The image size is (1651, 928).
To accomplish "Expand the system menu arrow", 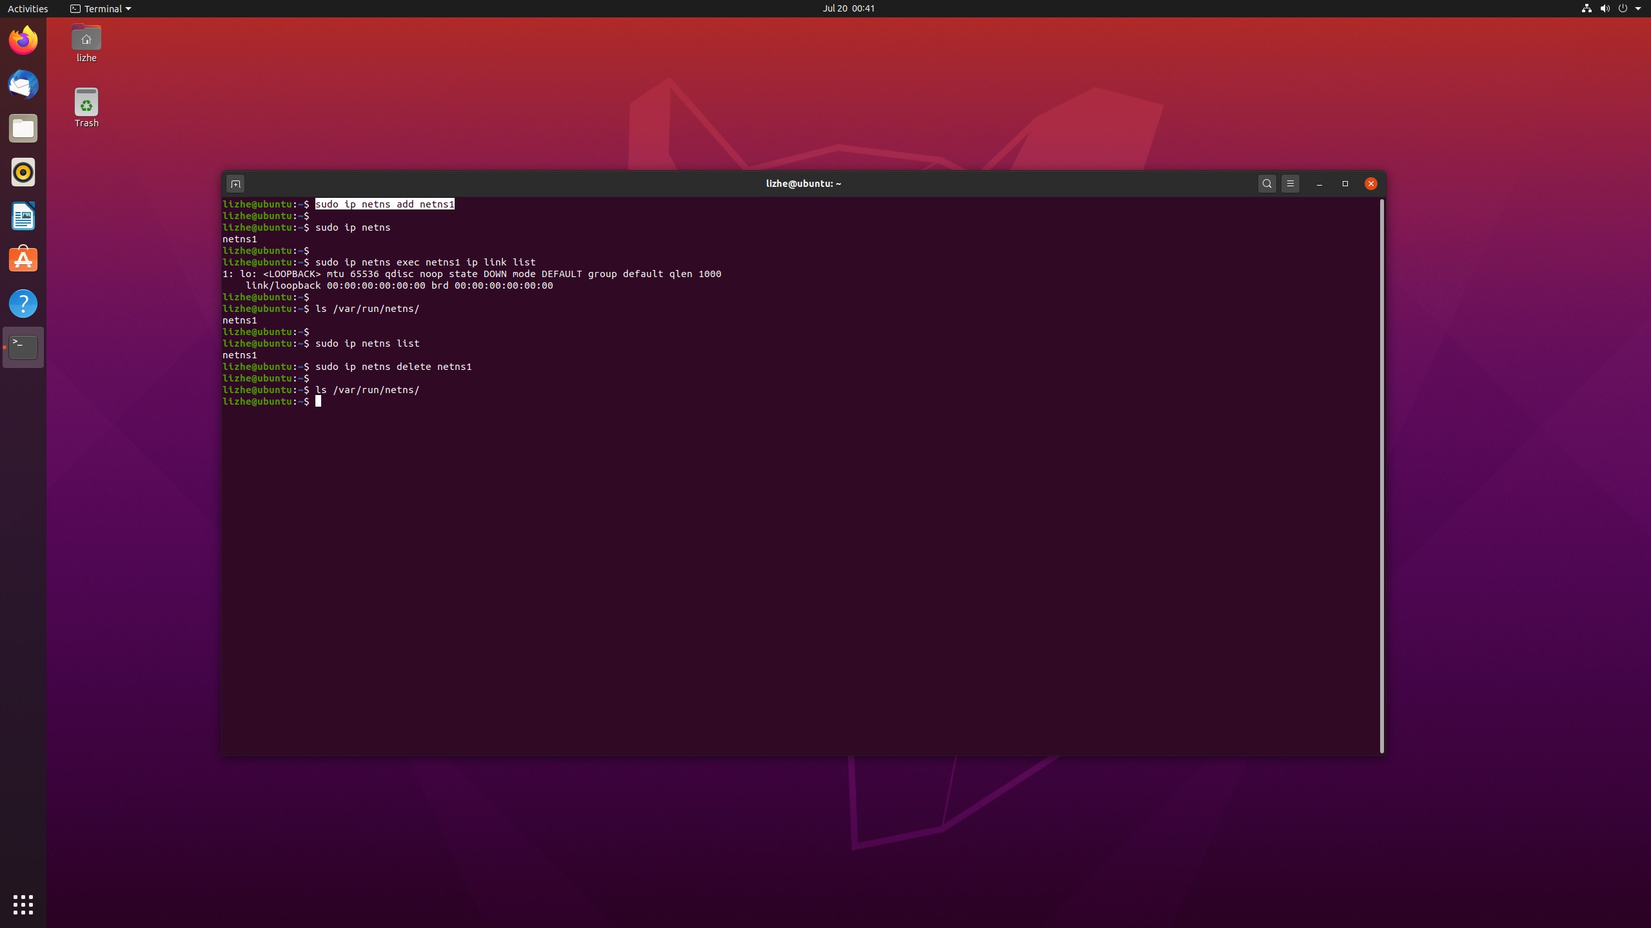I will (1638, 8).
